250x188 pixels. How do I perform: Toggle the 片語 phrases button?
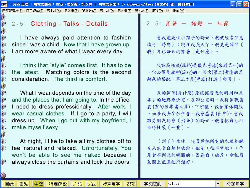pos(77,184)
